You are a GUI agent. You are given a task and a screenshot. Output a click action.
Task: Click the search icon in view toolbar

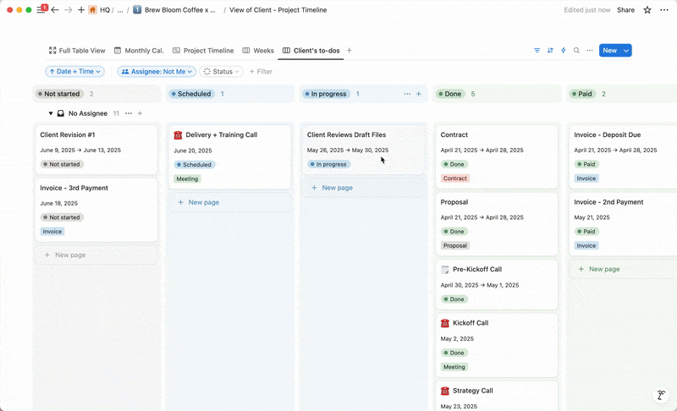pyautogui.click(x=576, y=51)
